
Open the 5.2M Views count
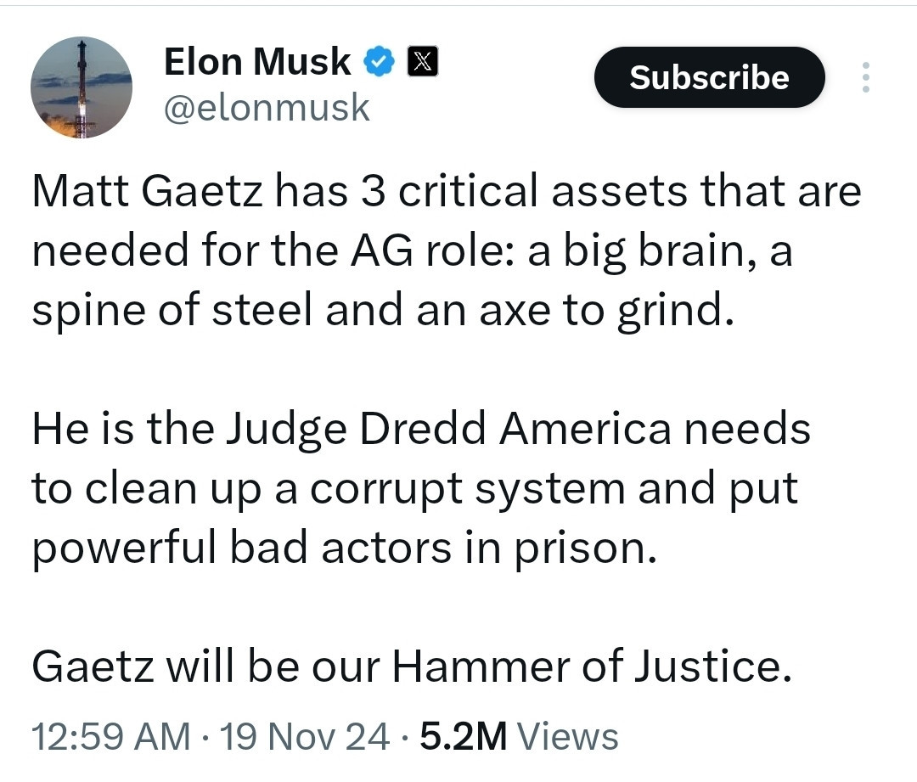(519, 736)
